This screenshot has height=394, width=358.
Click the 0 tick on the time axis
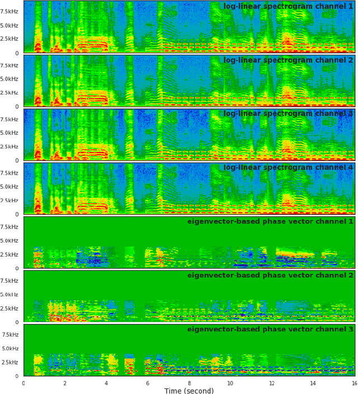tap(23, 383)
